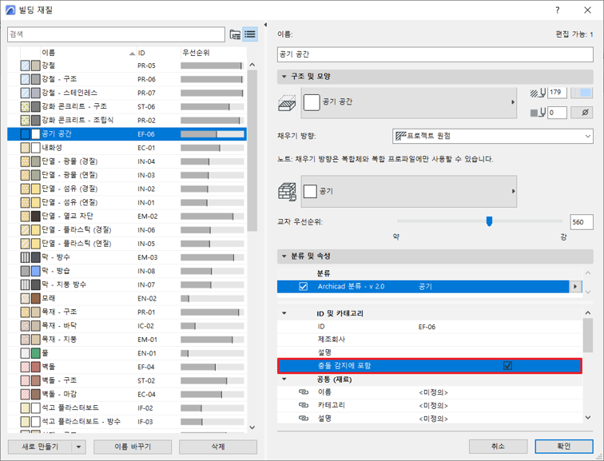Collapse ID 및 카테고리 group

point(284,313)
